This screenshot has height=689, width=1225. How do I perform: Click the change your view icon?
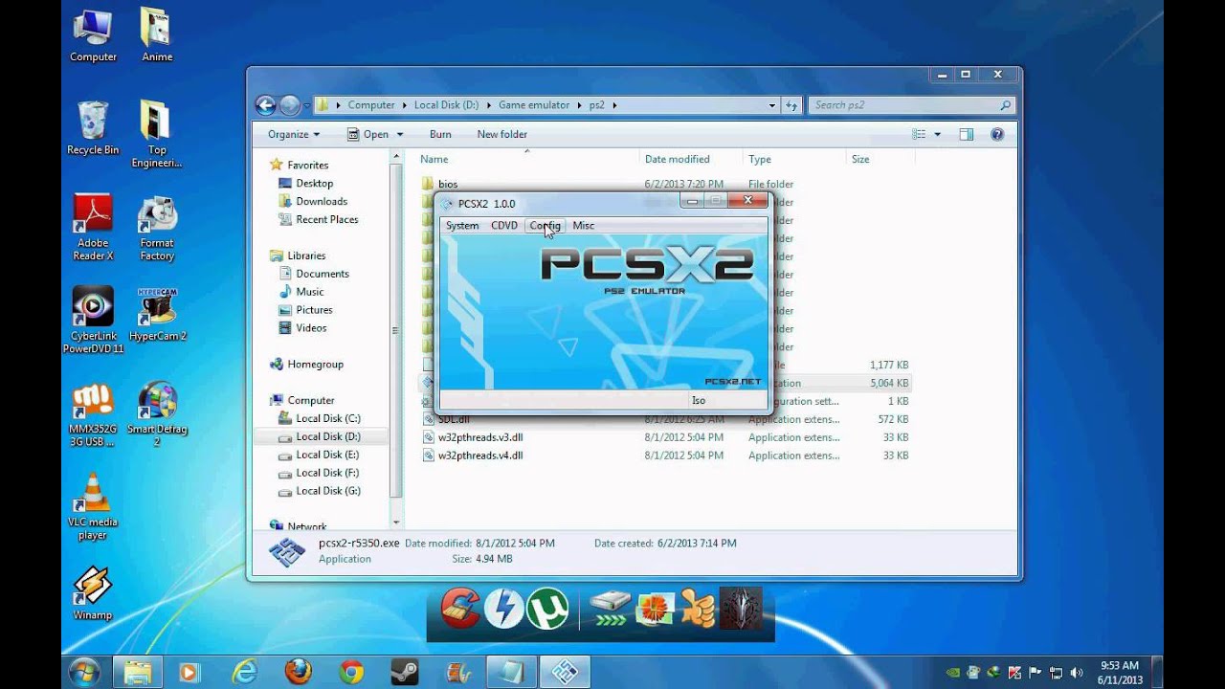[920, 134]
